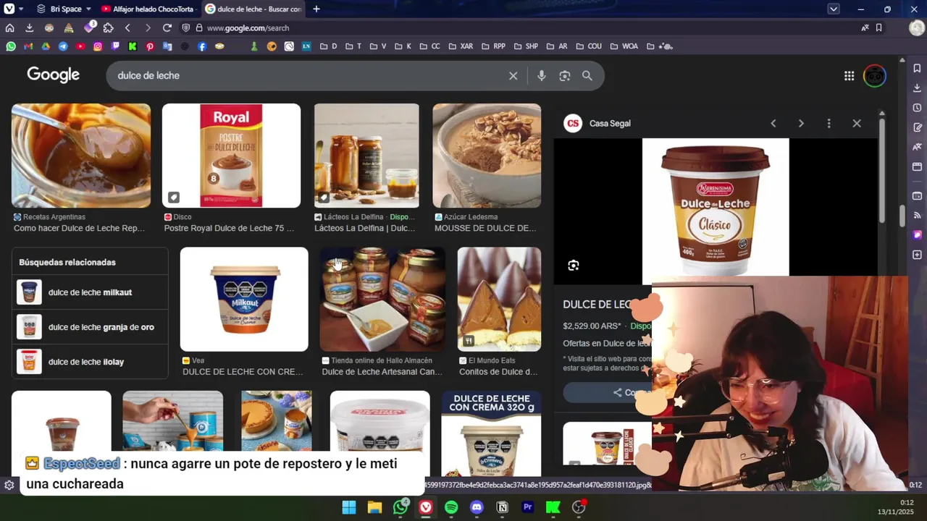Open the extensions puzzle icon
927x521 pixels.
coord(108,27)
